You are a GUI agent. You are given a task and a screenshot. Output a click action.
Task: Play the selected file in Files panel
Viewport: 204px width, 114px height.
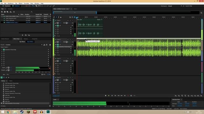click(23, 35)
